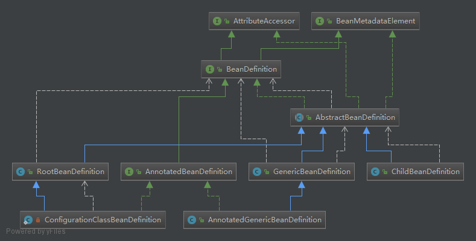Select the AnnotatedBeanDefinition interface node
This screenshot has width=476, height=241.
[179, 172]
